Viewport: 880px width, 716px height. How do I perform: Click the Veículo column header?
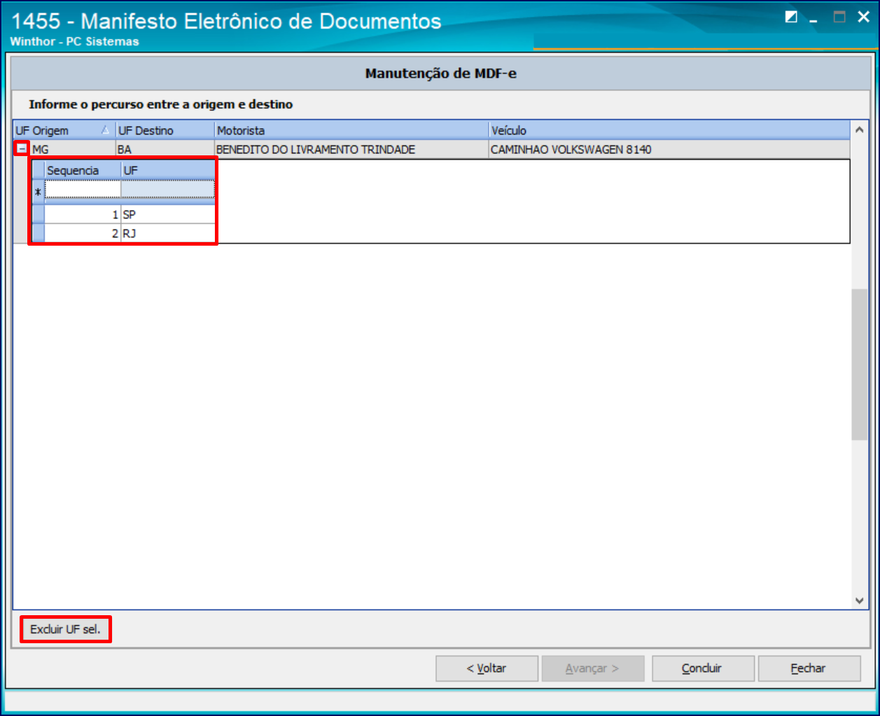coord(669,130)
